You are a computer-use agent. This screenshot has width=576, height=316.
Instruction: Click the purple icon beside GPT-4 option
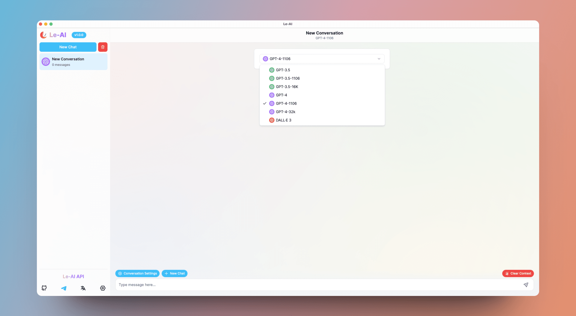[272, 95]
